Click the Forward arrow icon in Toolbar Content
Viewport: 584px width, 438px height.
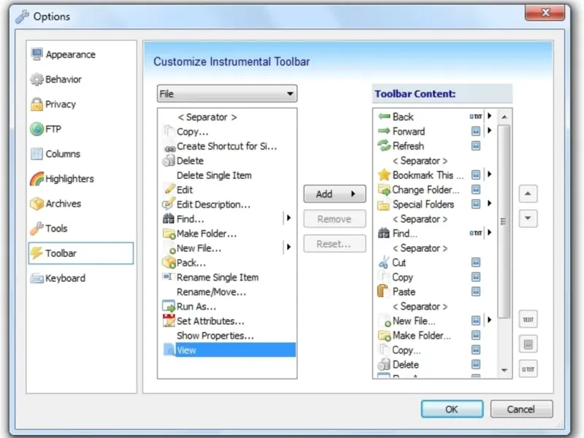click(384, 131)
